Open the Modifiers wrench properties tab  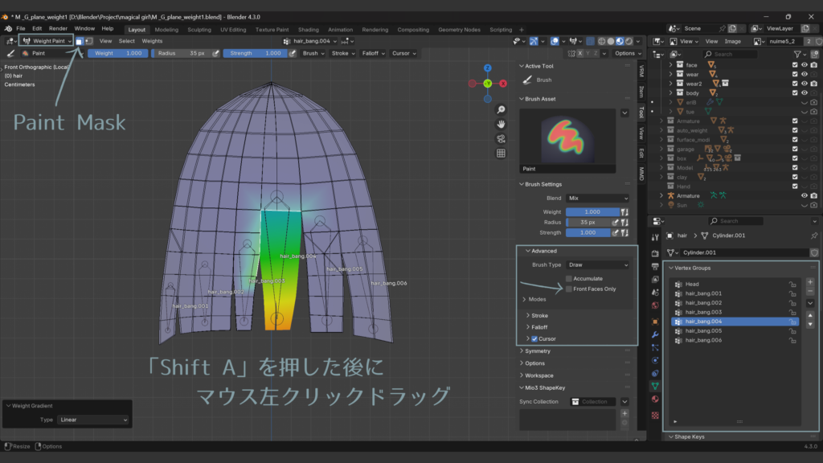click(x=655, y=333)
